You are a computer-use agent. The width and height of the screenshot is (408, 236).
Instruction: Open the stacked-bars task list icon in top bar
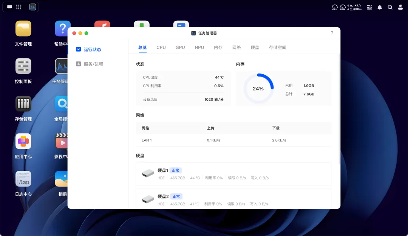click(369, 7)
